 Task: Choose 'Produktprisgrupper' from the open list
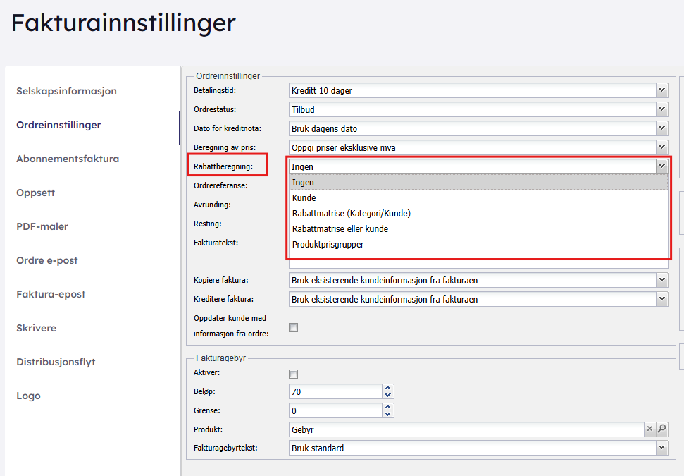coord(328,245)
